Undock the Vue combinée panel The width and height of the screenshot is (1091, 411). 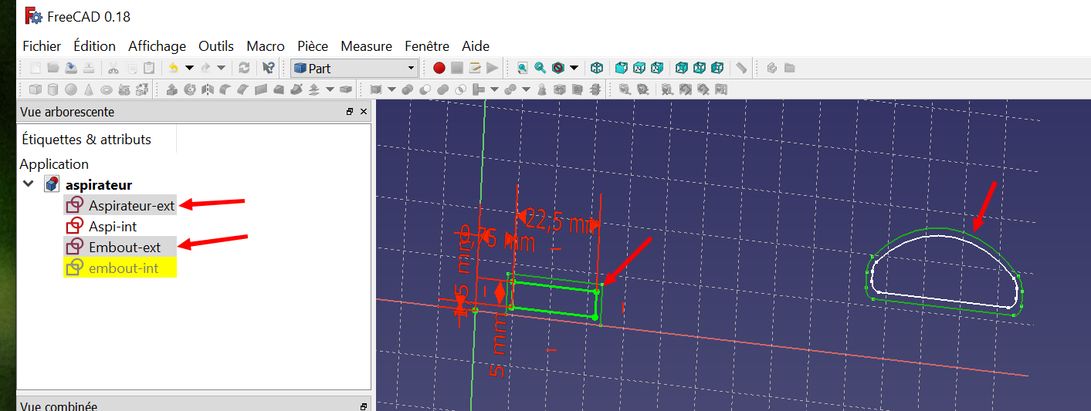click(364, 406)
